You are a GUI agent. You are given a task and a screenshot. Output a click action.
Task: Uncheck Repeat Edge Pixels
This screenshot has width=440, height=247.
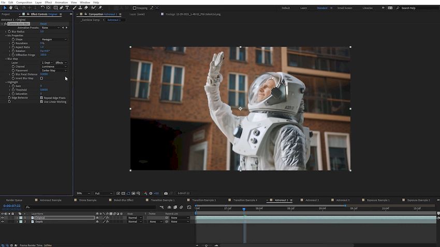[41, 98]
